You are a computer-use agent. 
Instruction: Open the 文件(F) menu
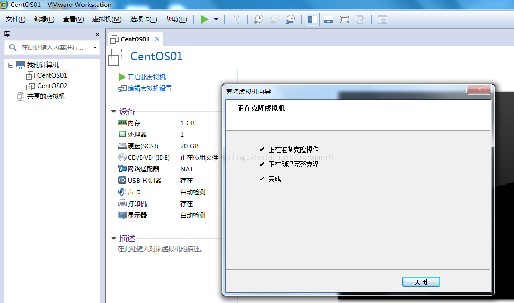(16, 19)
